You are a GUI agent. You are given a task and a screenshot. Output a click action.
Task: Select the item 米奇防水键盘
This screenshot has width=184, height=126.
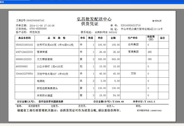45,95
